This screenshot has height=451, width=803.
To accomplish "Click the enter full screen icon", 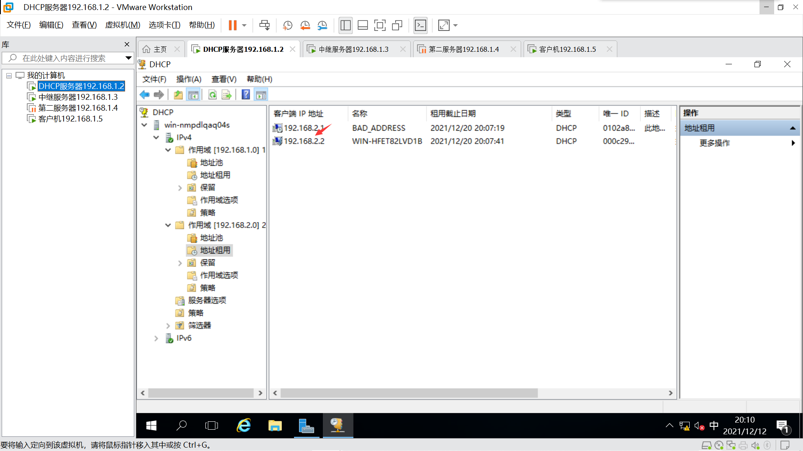I will pos(379,25).
